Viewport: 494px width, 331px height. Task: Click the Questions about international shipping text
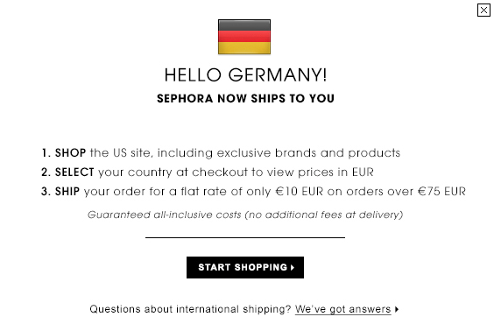tap(190, 309)
